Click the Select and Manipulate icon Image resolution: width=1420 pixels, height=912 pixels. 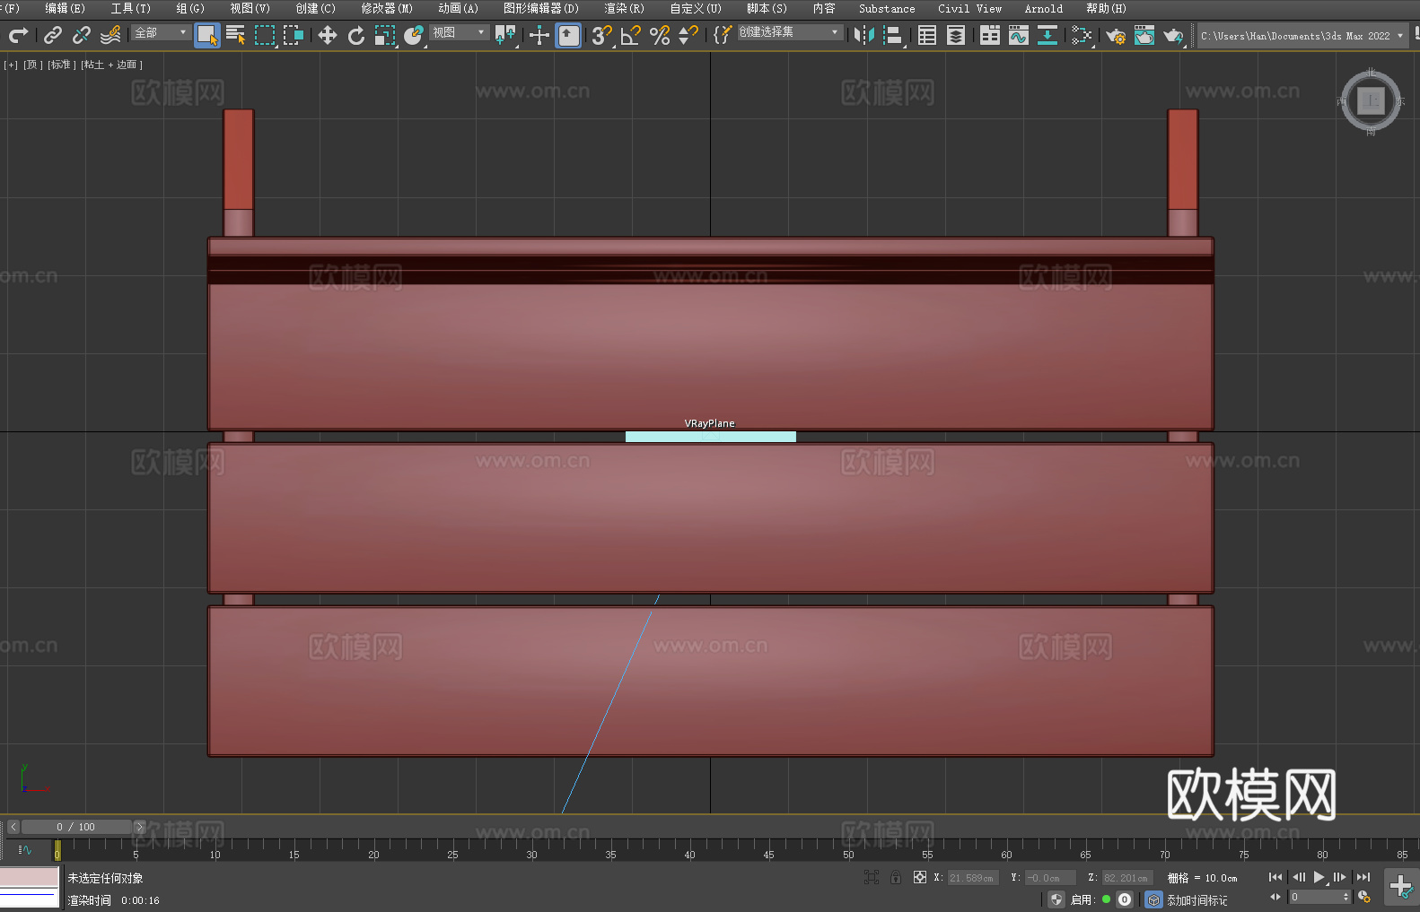click(x=539, y=35)
